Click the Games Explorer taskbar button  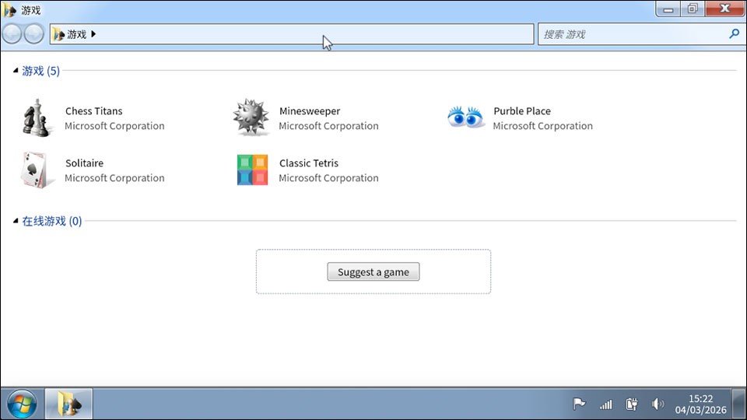[x=68, y=404]
